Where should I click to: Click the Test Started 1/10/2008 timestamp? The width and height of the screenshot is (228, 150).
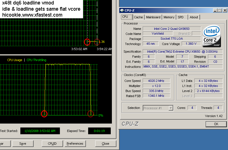coord(40,131)
